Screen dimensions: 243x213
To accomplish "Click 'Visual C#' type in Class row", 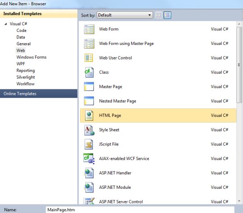I will [x=220, y=72].
